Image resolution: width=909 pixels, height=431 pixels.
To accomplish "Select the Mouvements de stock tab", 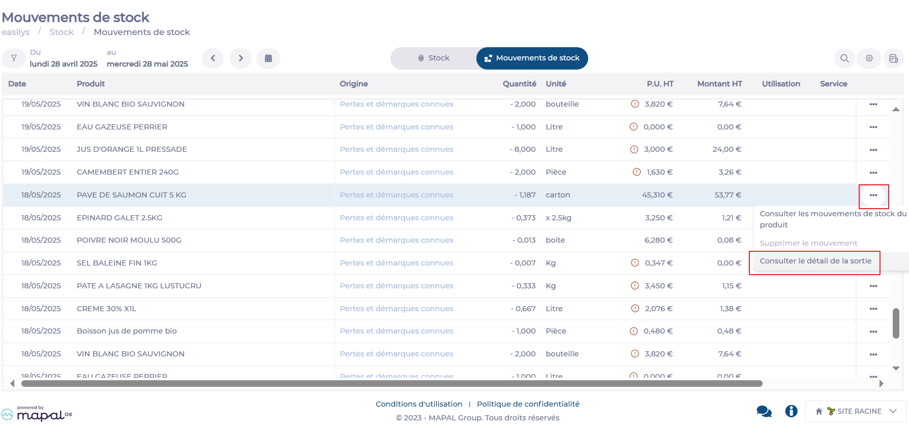I will tap(532, 58).
